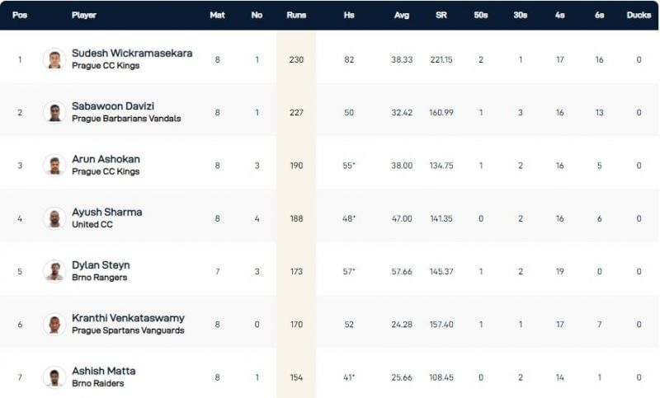Click Kranthi Venkataswamy's player avatar
This screenshot has width=660, height=398.
pos(54,324)
